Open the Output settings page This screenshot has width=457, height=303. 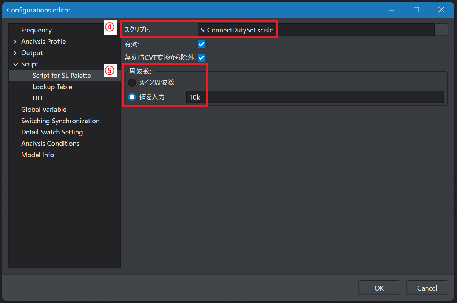point(32,53)
